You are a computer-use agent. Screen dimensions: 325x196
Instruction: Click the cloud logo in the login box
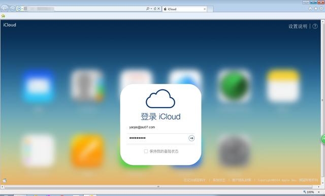160,99
